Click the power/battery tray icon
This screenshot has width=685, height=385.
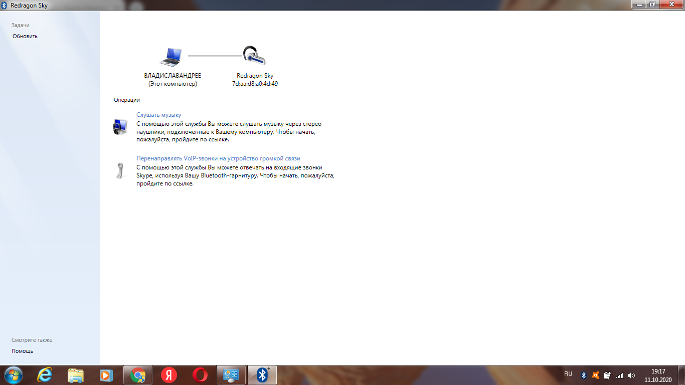coord(607,375)
